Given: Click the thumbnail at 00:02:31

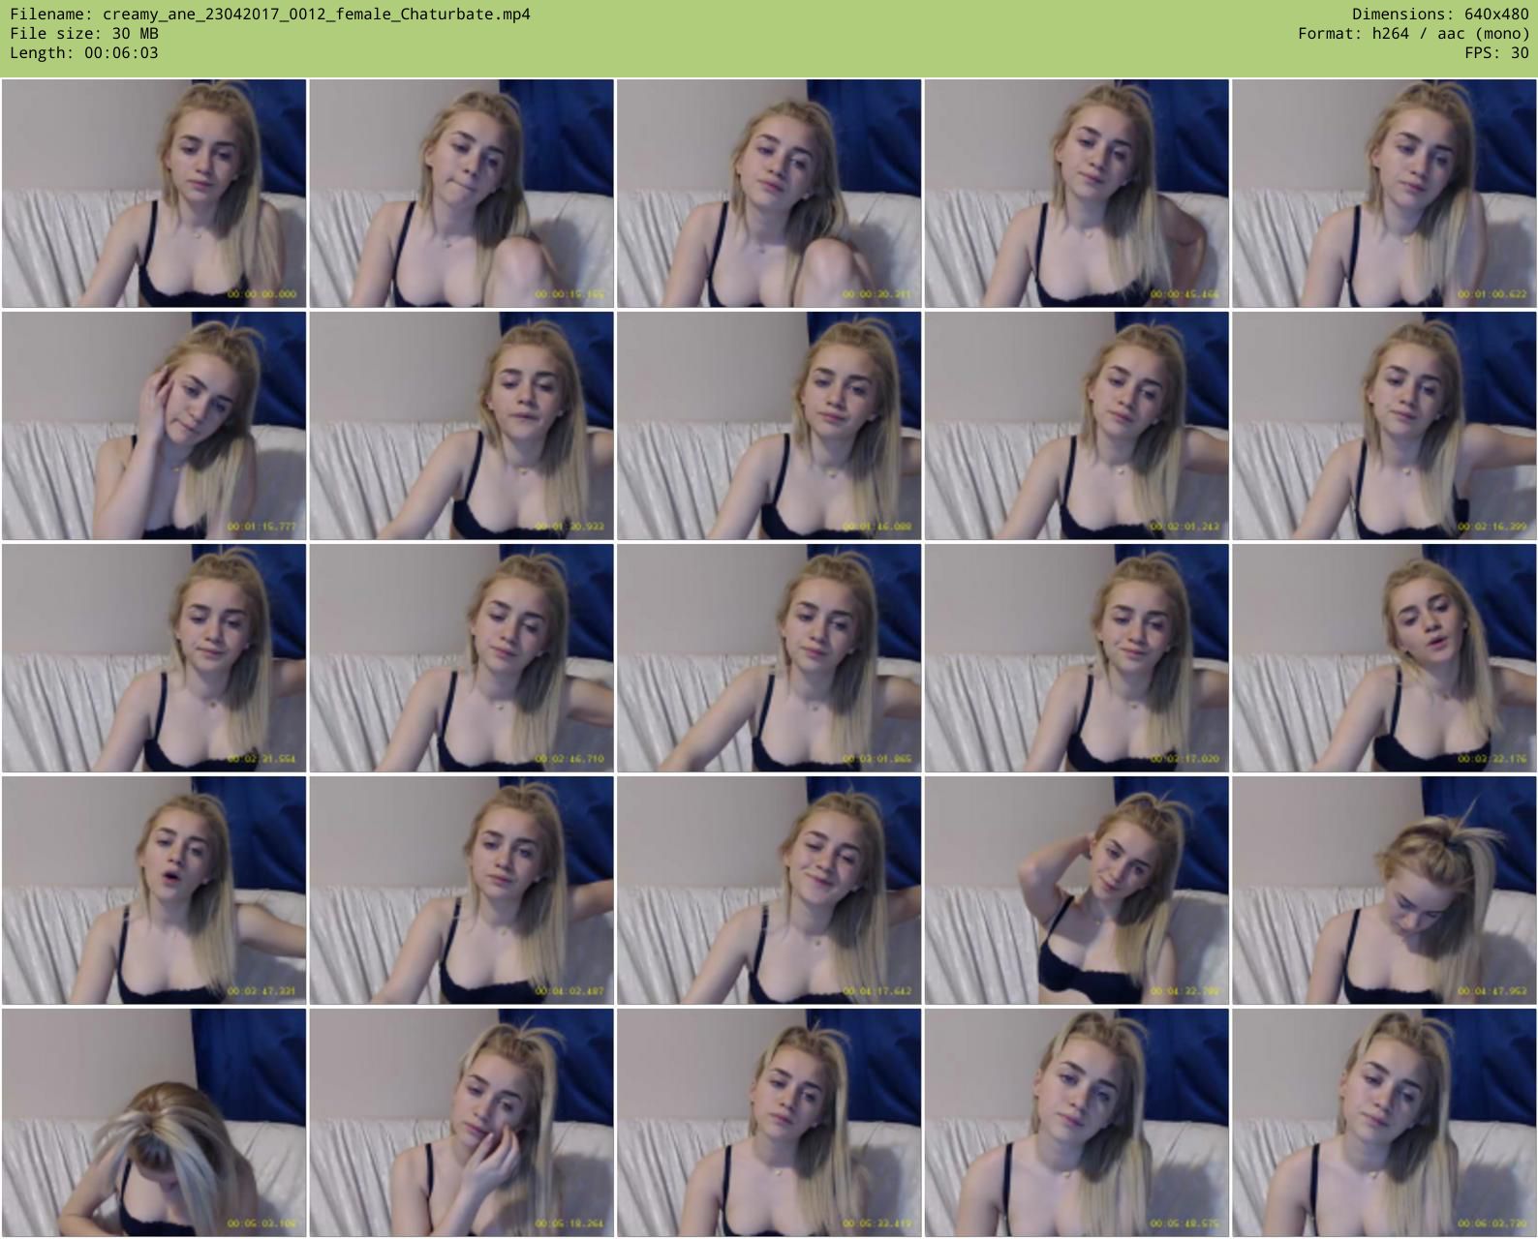Looking at the screenshot, I should pos(154,658).
